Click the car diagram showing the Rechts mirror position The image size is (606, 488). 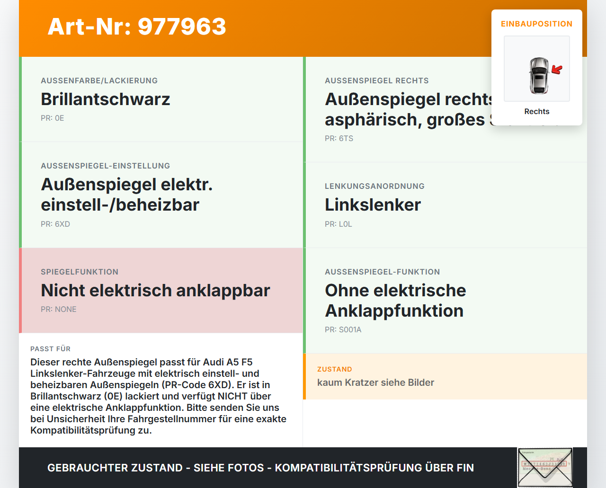click(x=536, y=69)
